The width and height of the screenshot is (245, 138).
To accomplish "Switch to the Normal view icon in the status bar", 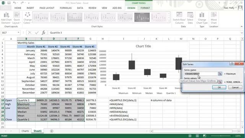I will tap(190, 136).
